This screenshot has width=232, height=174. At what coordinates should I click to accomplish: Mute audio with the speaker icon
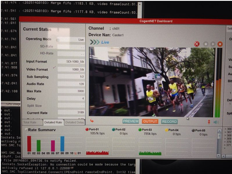[x=216, y=122]
